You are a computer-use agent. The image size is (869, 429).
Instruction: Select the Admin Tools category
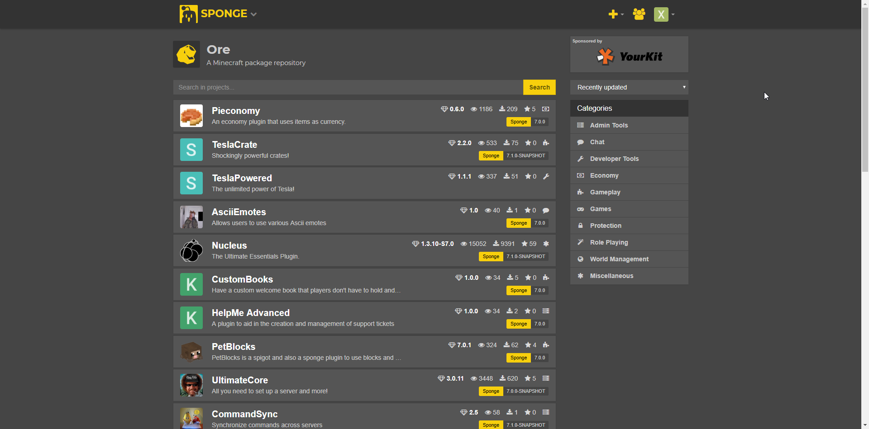click(608, 125)
